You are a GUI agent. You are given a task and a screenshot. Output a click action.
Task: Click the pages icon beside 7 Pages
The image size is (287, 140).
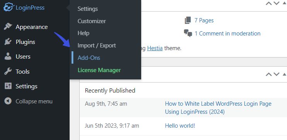188,20
